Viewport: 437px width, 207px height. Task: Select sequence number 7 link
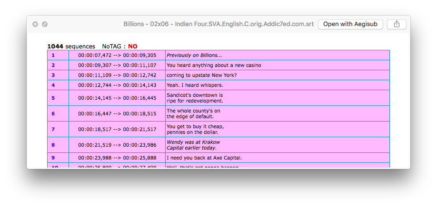[53, 129]
